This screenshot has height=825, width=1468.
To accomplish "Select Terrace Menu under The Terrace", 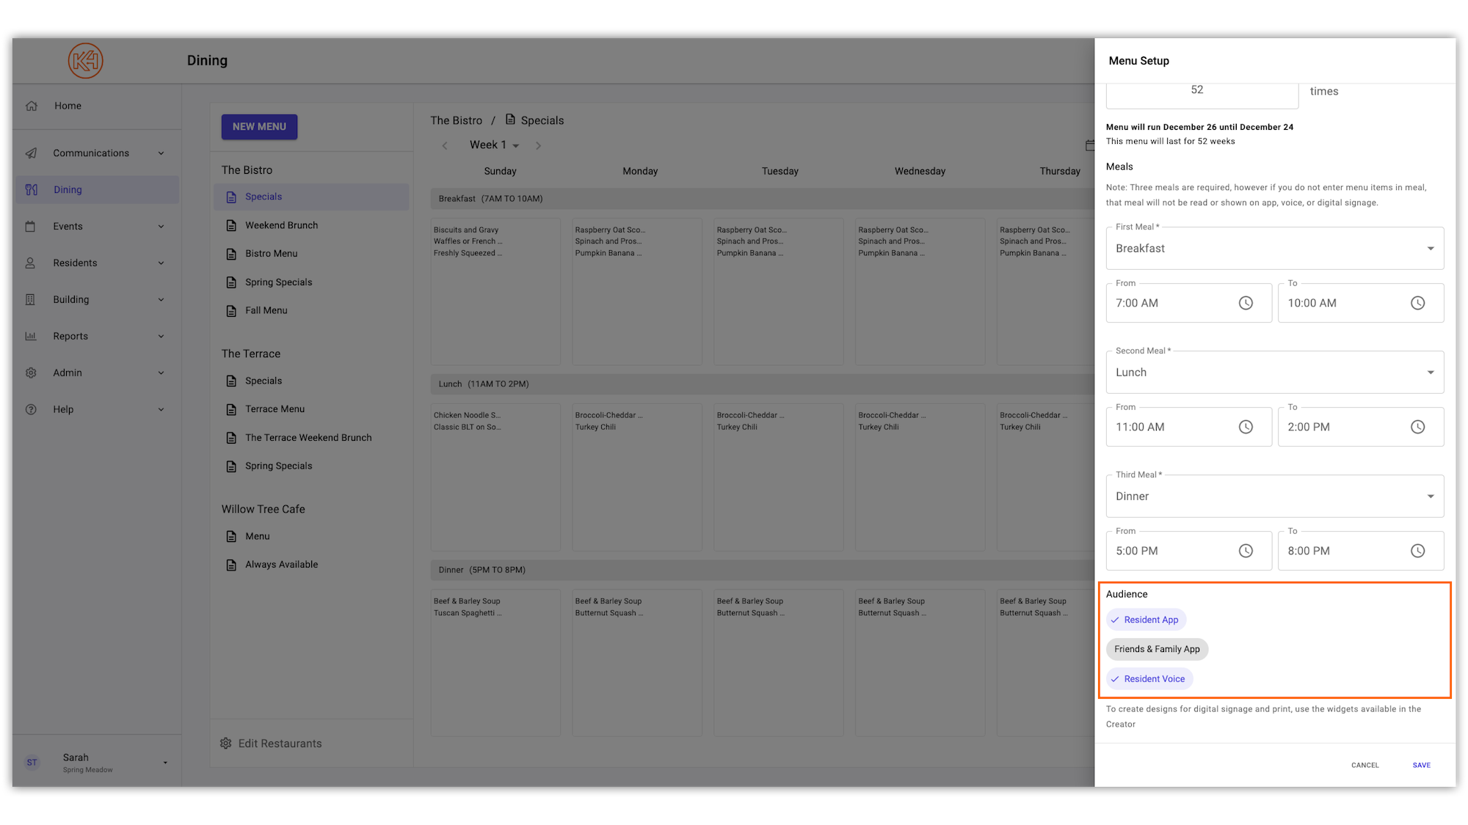I will click(275, 408).
